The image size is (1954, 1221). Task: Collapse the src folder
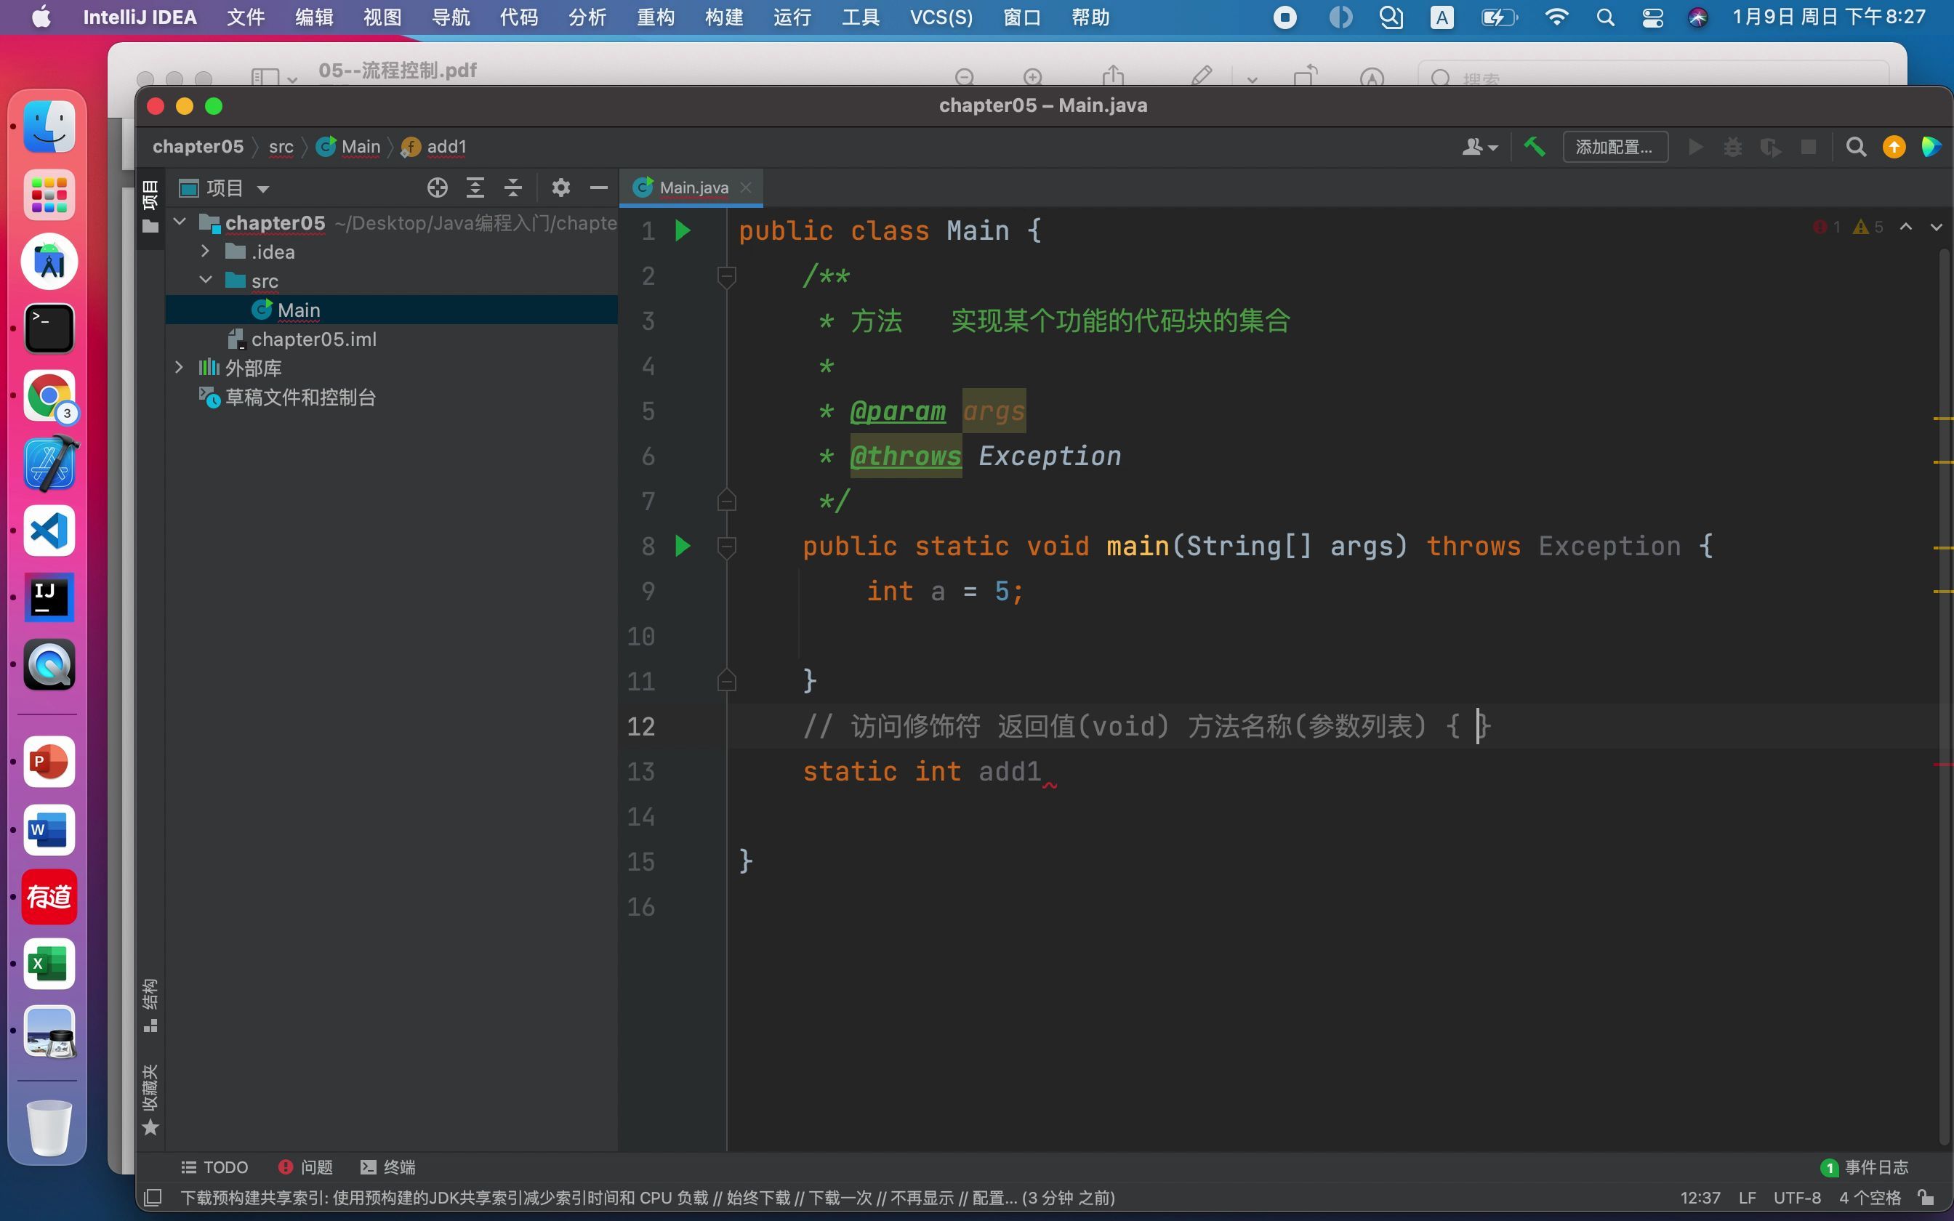point(205,281)
